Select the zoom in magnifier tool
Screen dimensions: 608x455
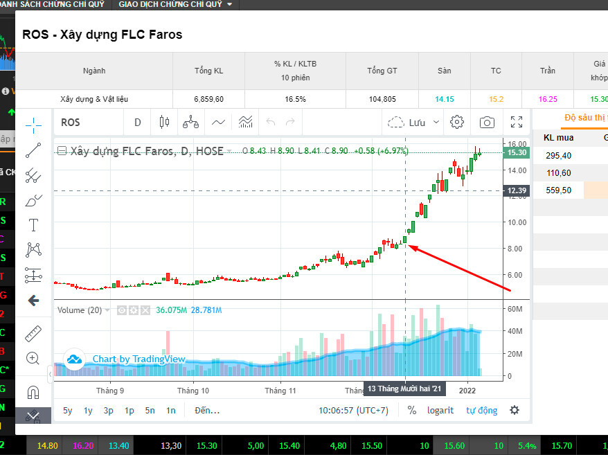point(33,358)
